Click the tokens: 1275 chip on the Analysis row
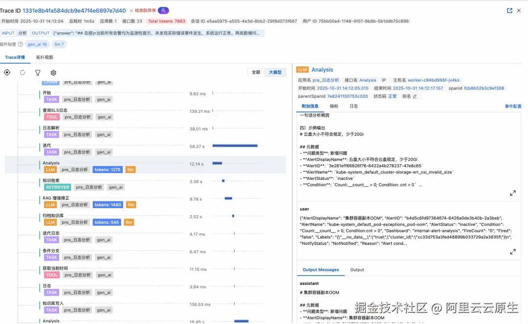The height and width of the screenshot is (324, 528). point(108,170)
